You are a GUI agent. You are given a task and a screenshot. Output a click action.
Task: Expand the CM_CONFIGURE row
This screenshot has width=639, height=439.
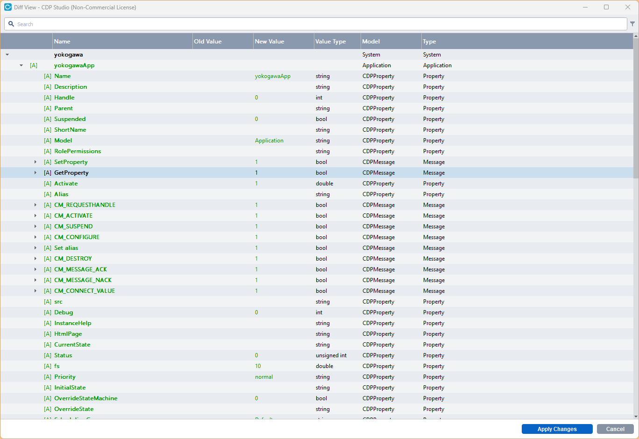pos(35,237)
